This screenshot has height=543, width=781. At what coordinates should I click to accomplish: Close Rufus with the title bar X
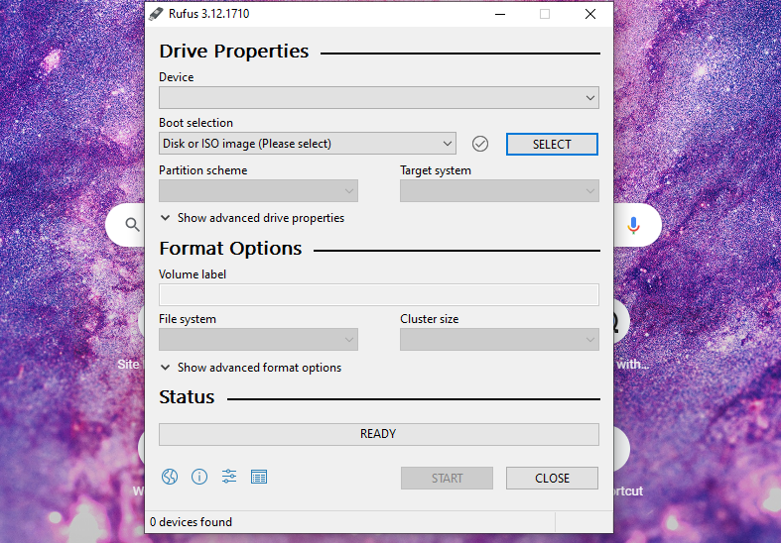590,14
